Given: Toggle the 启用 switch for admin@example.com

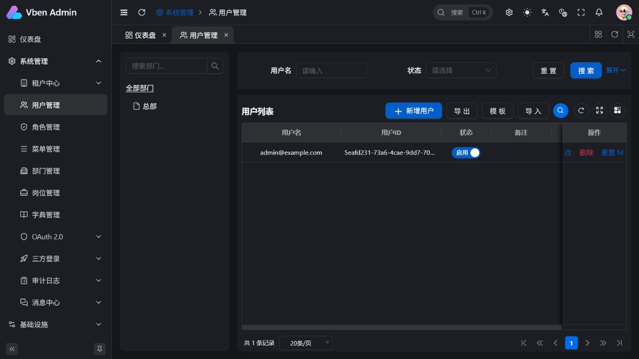Looking at the screenshot, I should (466, 153).
